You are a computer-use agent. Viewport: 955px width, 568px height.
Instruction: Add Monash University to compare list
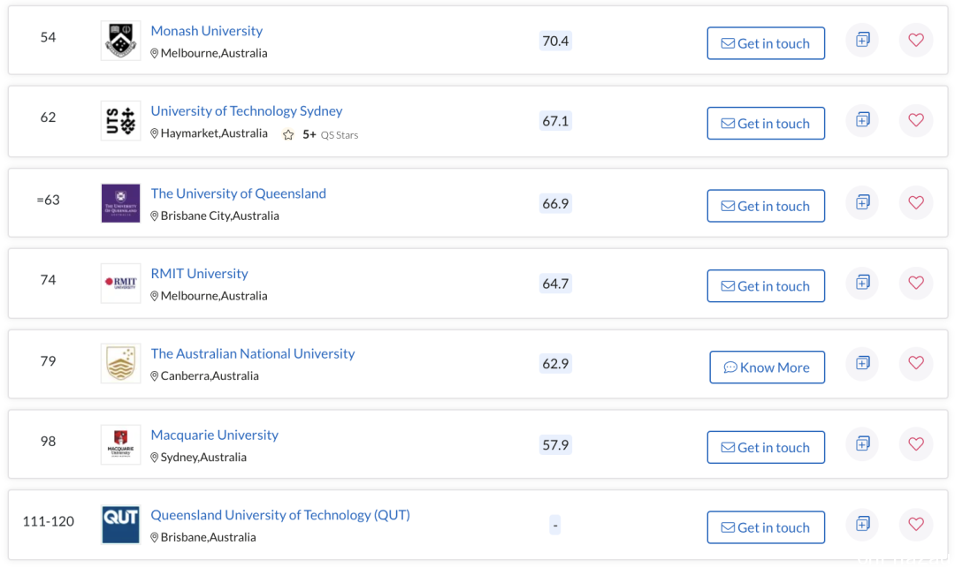(862, 40)
